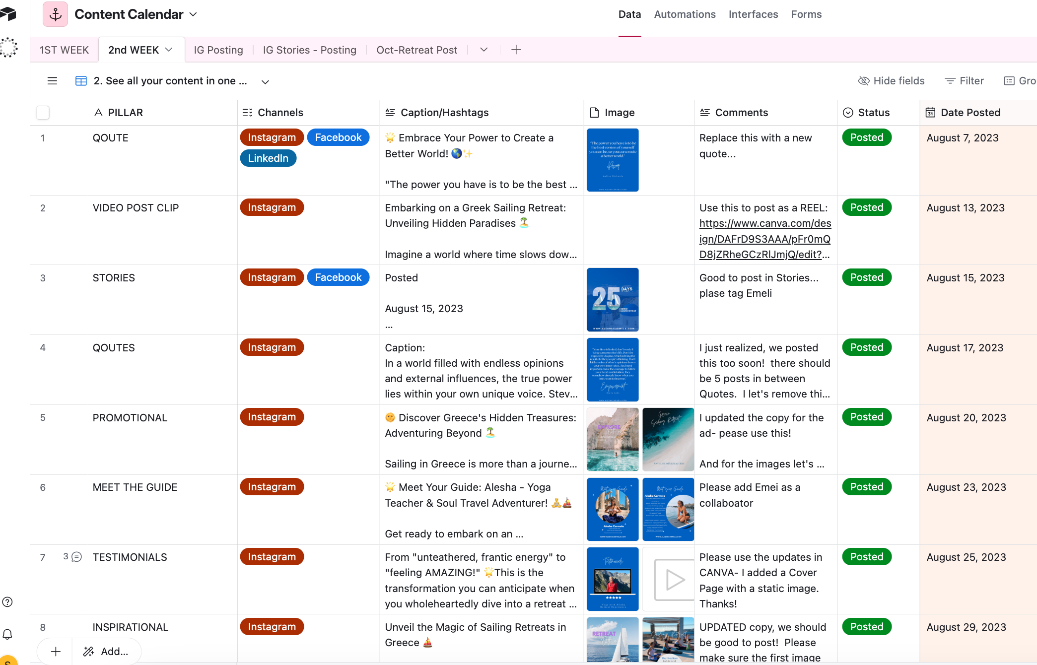Screen dimensions: 1037x665
Task: Open the 25 days image thumbnail
Action: 613,300
